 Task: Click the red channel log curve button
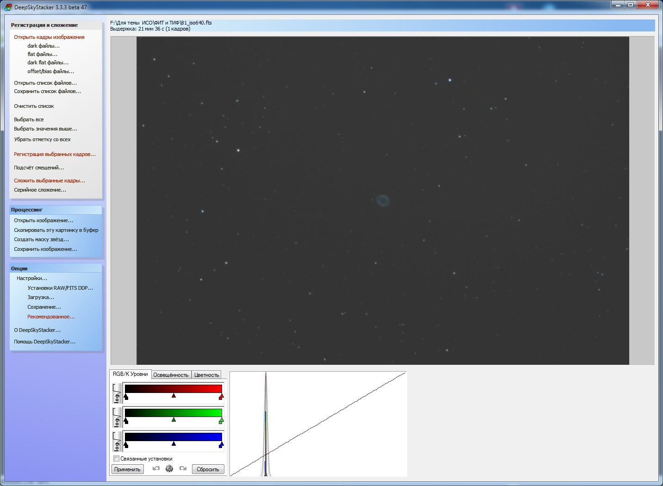(x=117, y=393)
